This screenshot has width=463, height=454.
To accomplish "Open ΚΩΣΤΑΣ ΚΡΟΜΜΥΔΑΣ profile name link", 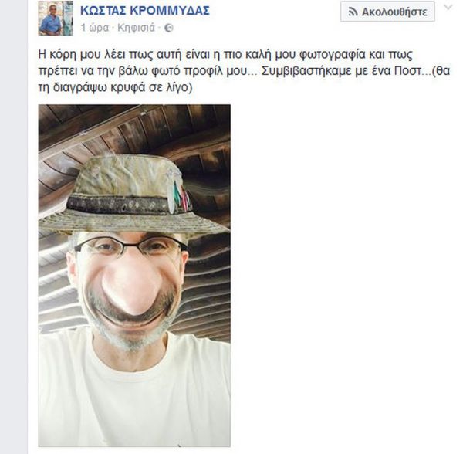I will coord(145,11).
